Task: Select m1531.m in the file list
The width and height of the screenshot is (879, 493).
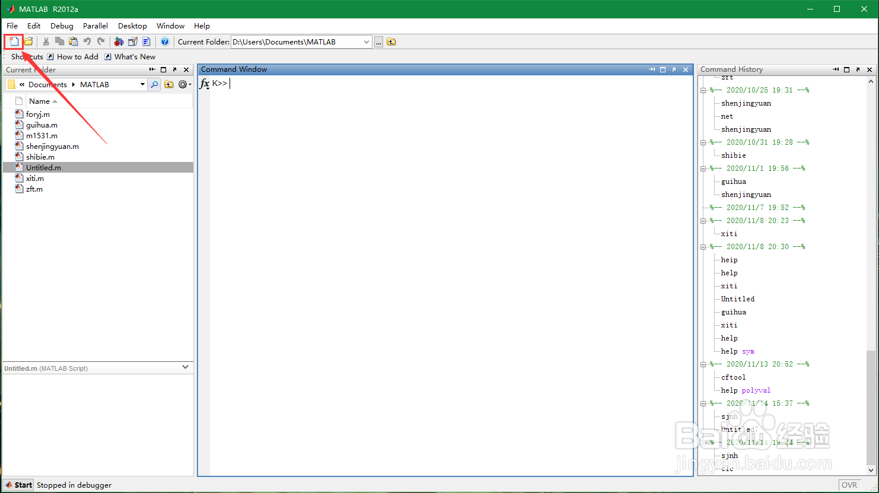Action: click(42, 135)
